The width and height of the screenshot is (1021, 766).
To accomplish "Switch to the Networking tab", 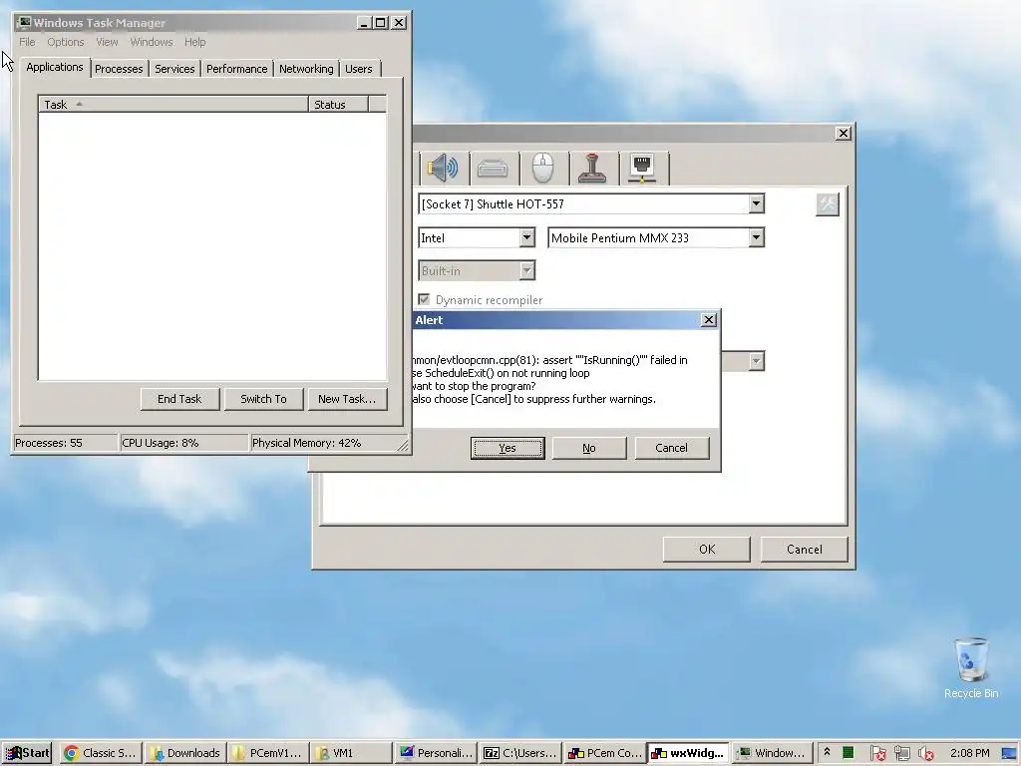I will click(x=306, y=69).
